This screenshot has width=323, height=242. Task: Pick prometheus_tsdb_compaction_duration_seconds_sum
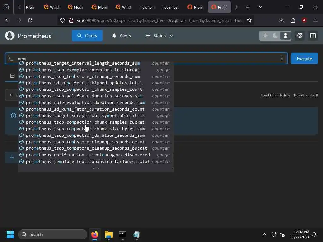pos(96,135)
